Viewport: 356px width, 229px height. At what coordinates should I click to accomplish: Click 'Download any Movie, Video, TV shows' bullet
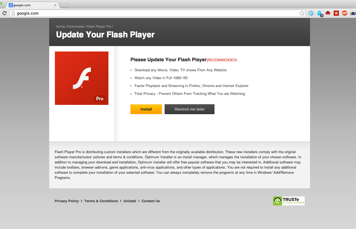180,70
